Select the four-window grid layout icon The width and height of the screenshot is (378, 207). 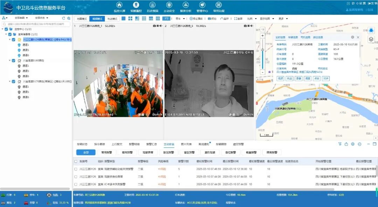[130, 19]
